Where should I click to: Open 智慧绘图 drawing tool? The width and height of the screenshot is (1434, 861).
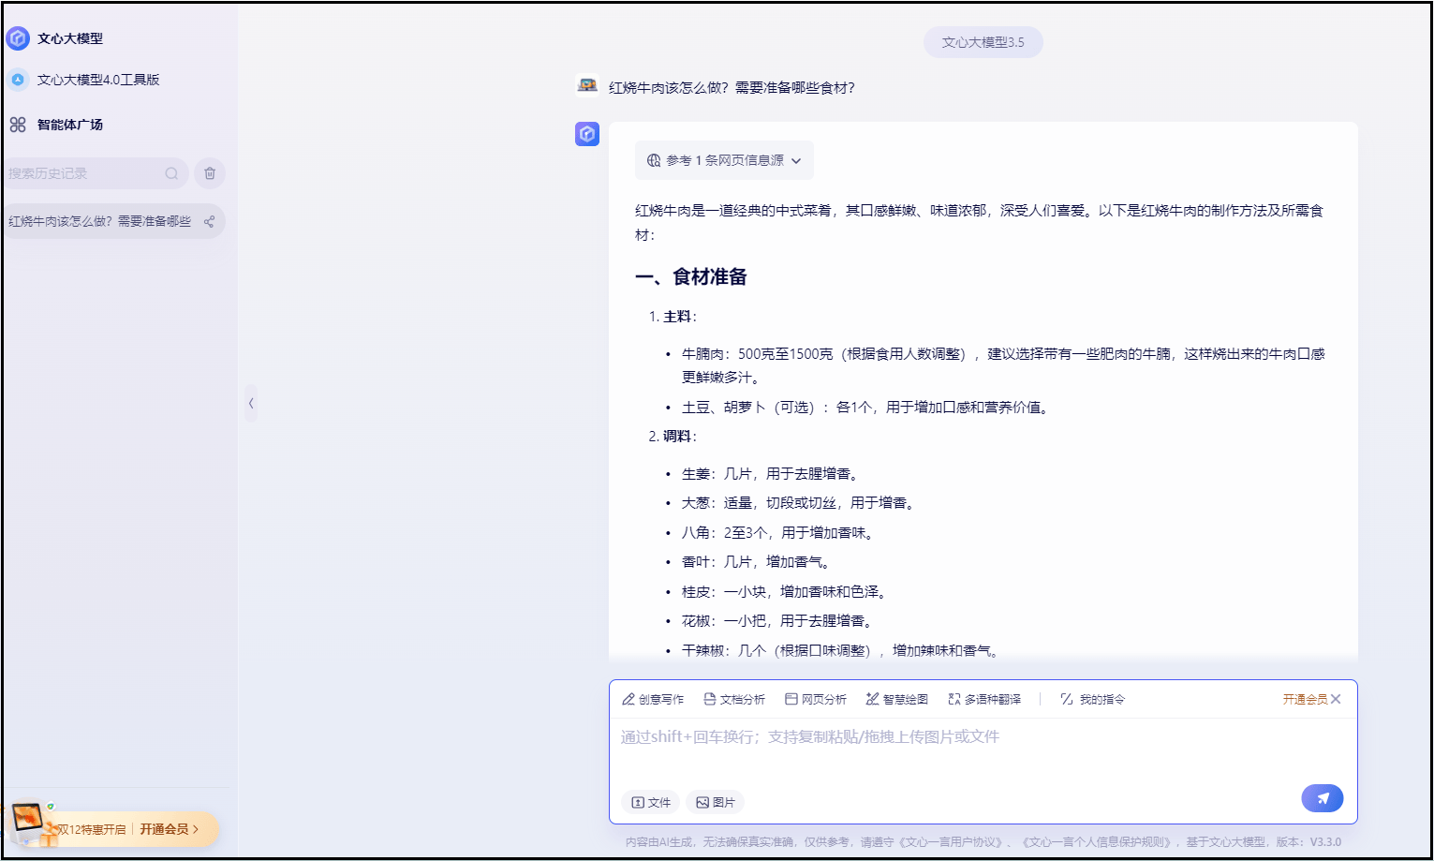tap(897, 699)
